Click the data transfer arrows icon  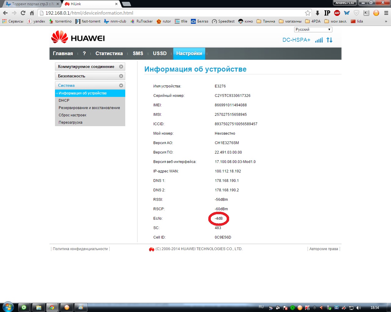tap(329, 40)
